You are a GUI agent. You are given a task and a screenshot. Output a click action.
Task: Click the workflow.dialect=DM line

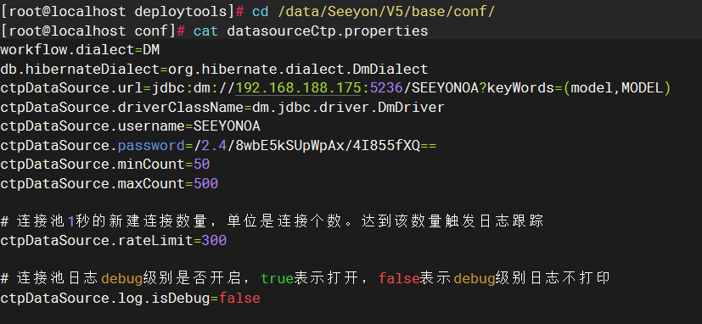(80, 50)
